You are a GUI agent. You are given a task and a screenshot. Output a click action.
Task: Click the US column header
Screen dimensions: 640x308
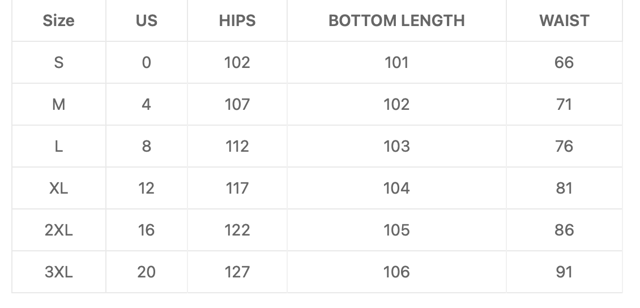[147, 20]
